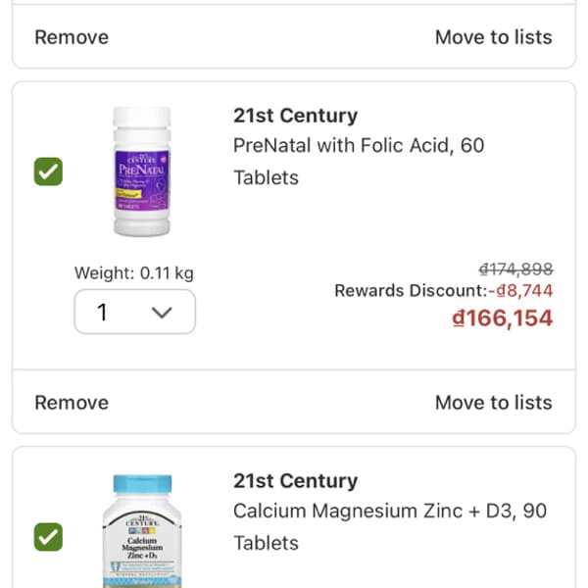Remove the PreNatal with Folic Acid item
Image resolution: width=588 pixels, height=588 pixels.
(x=72, y=403)
